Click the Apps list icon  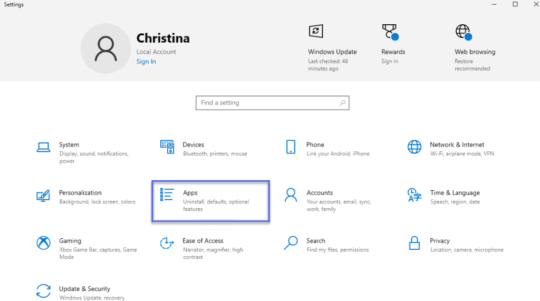click(167, 195)
